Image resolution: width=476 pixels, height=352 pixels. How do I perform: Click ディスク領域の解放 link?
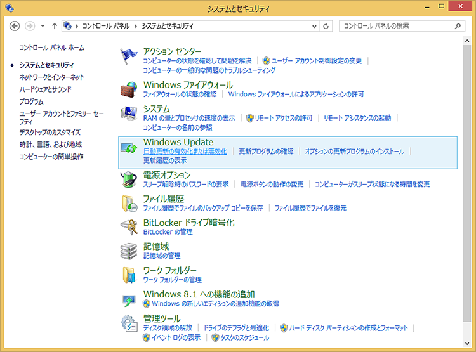(168, 328)
